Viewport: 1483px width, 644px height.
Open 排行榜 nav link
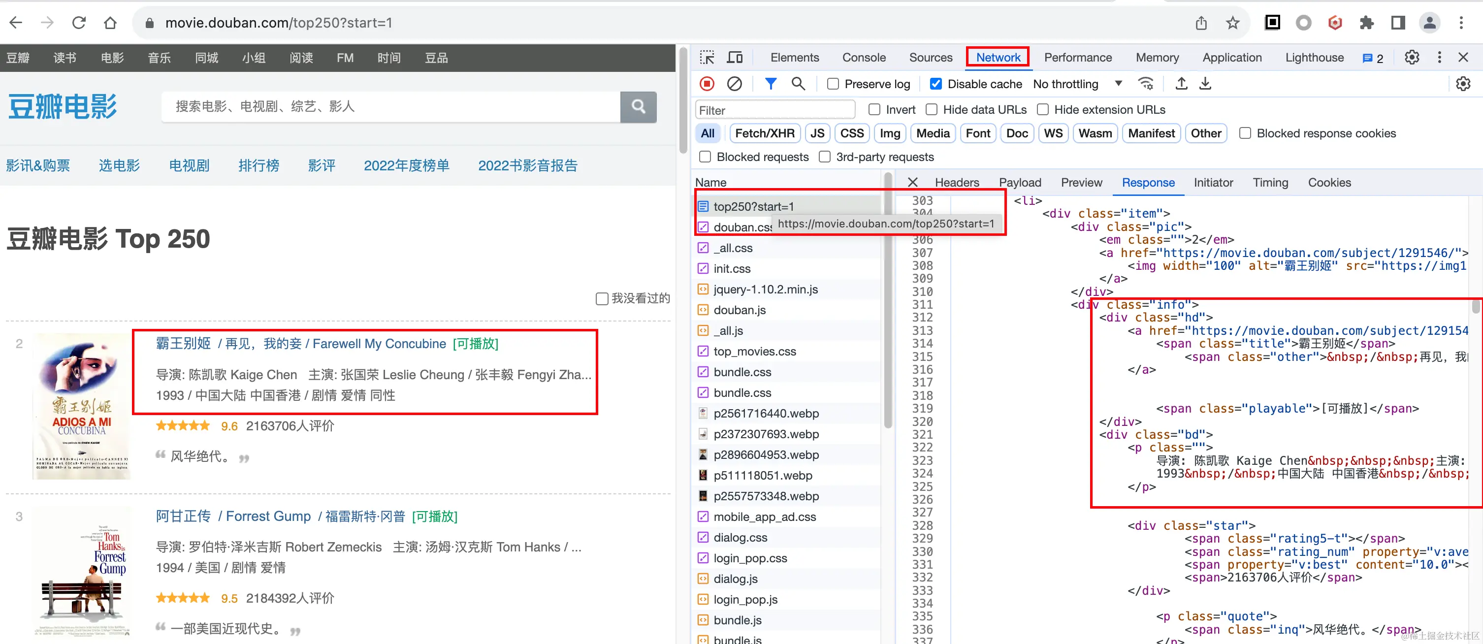258,166
